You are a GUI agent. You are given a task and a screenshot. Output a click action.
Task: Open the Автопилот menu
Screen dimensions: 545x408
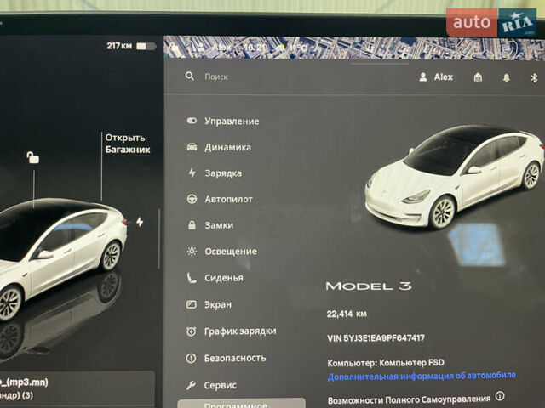pos(227,200)
